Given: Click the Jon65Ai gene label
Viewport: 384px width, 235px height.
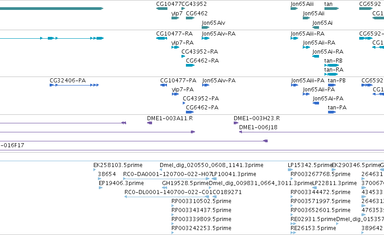Looking at the screenshot, I should 322,23.
